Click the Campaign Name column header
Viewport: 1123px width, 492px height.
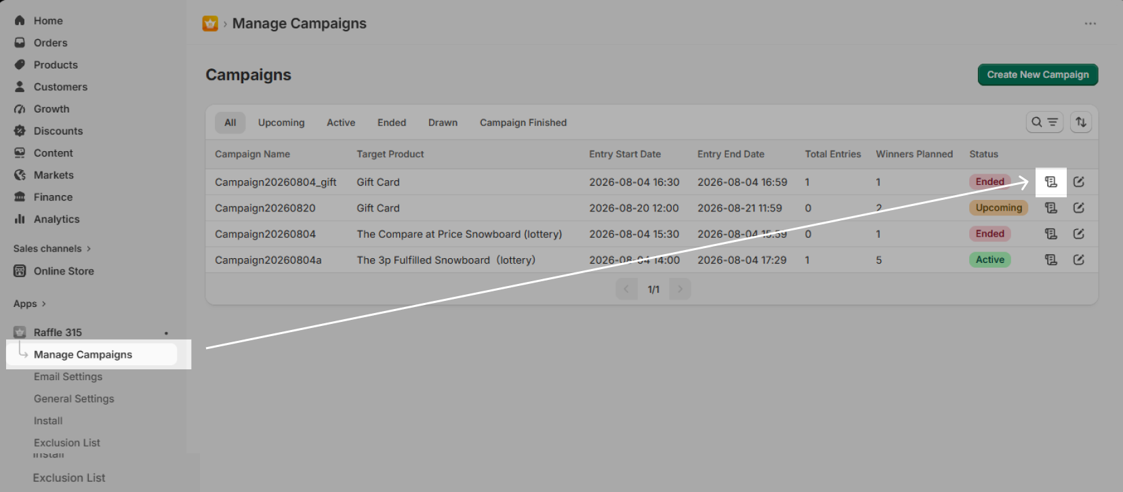click(252, 154)
